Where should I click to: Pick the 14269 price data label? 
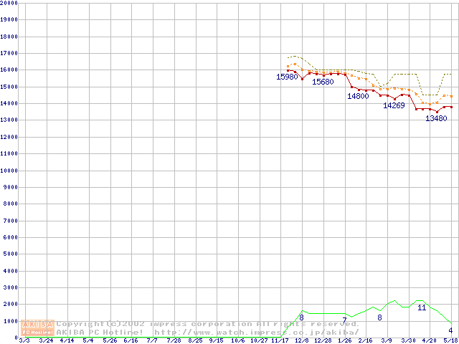click(x=394, y=105)
